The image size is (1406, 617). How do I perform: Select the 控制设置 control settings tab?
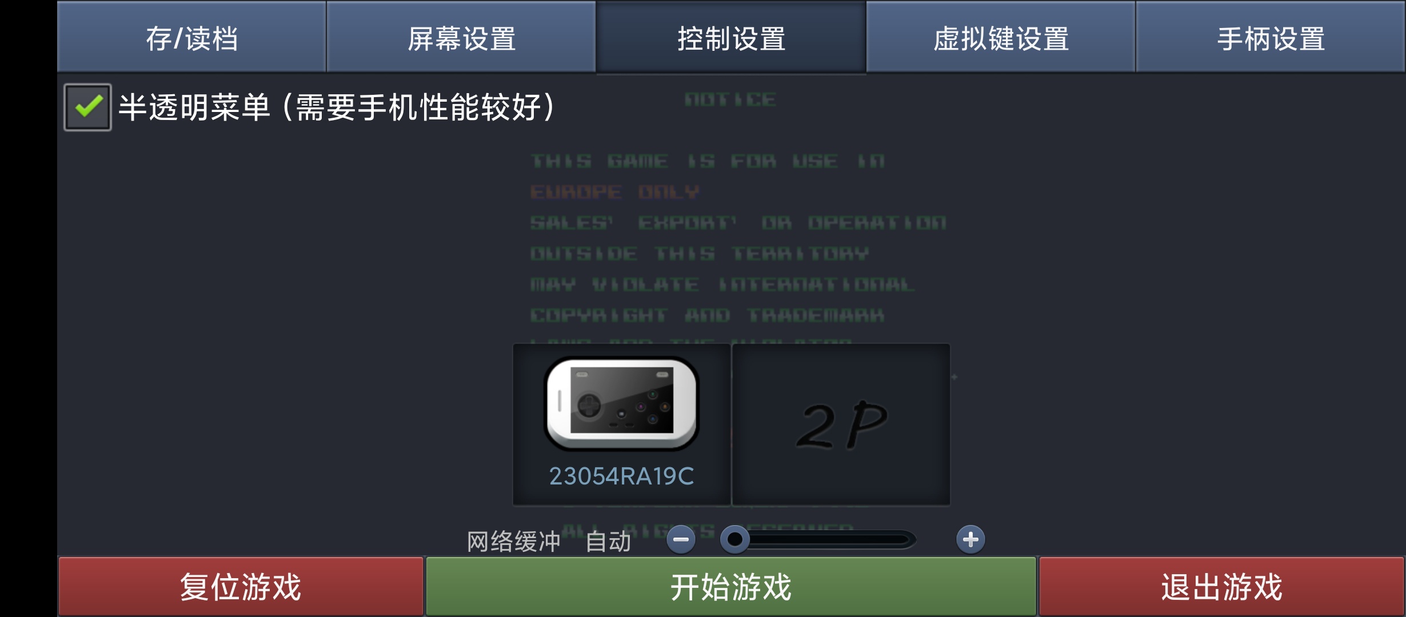point(731,37)
